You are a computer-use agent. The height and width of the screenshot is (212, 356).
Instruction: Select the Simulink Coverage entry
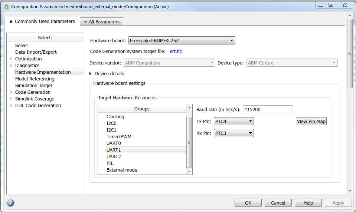[x=35, y=99]
